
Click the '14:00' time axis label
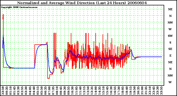[x=95, y=91]
